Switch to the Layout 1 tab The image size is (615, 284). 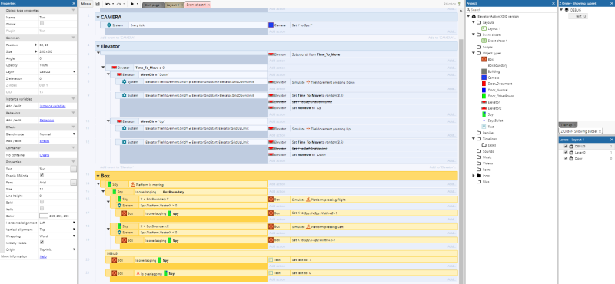pos(174,5)
